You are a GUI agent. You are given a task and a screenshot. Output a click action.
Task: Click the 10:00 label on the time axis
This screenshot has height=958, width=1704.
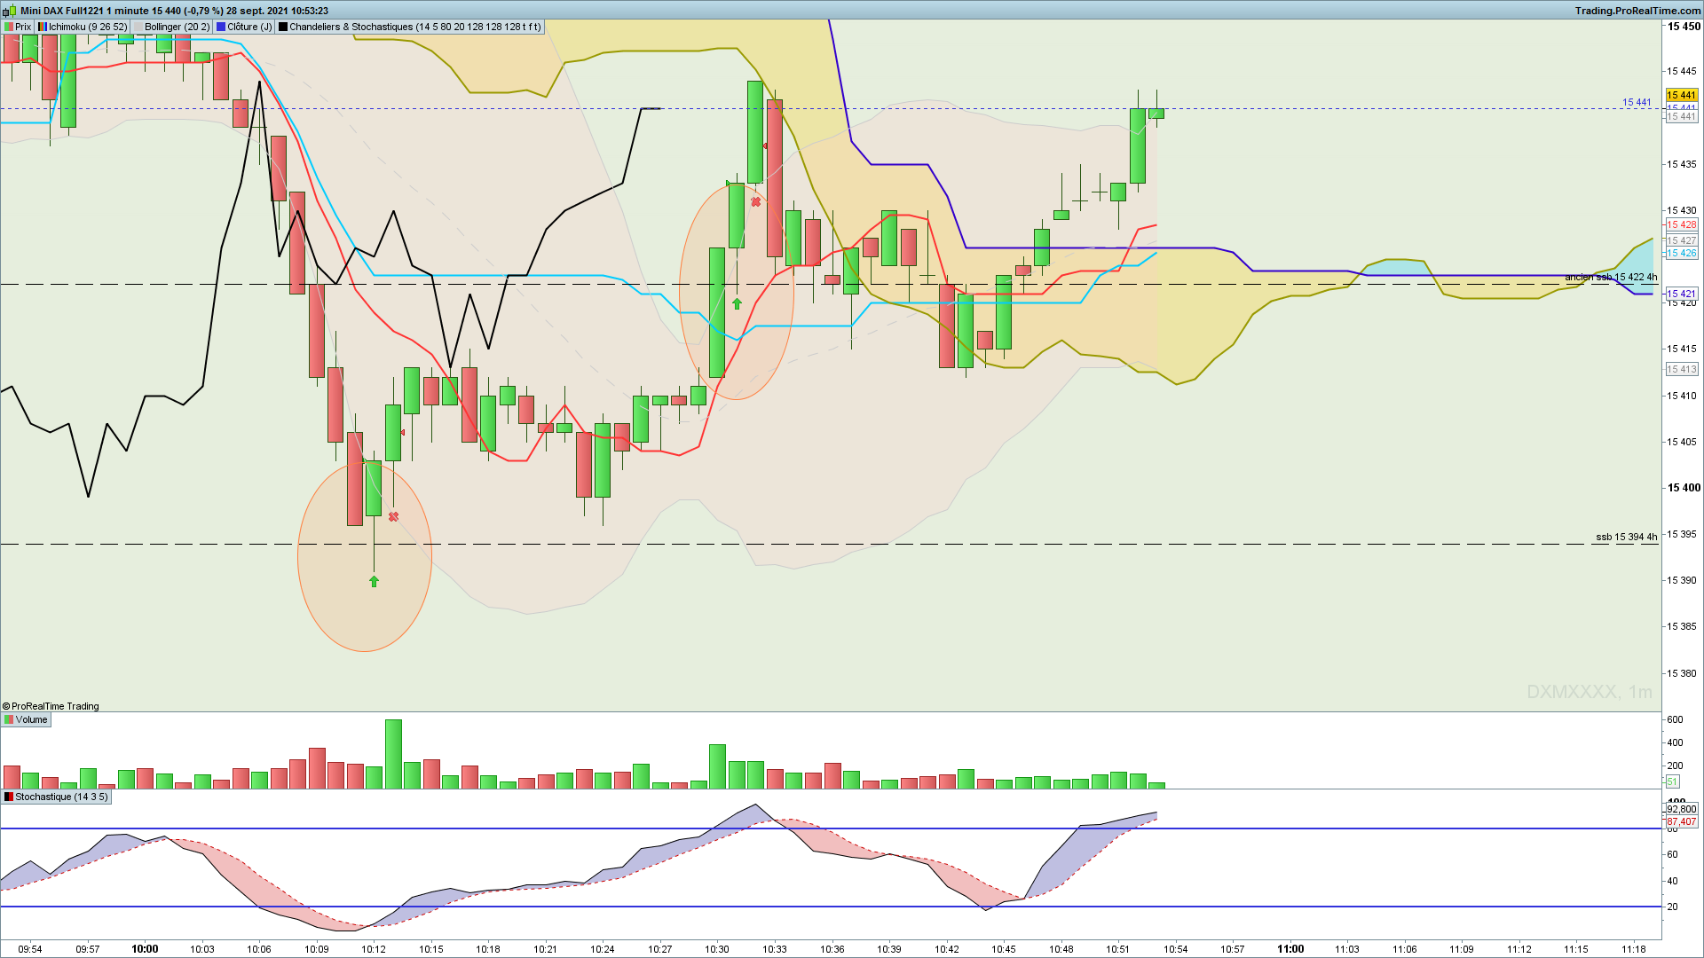[x=145, y=949]
